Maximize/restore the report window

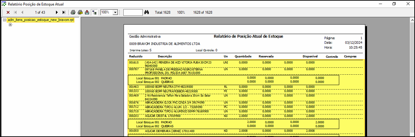[394, 4]
